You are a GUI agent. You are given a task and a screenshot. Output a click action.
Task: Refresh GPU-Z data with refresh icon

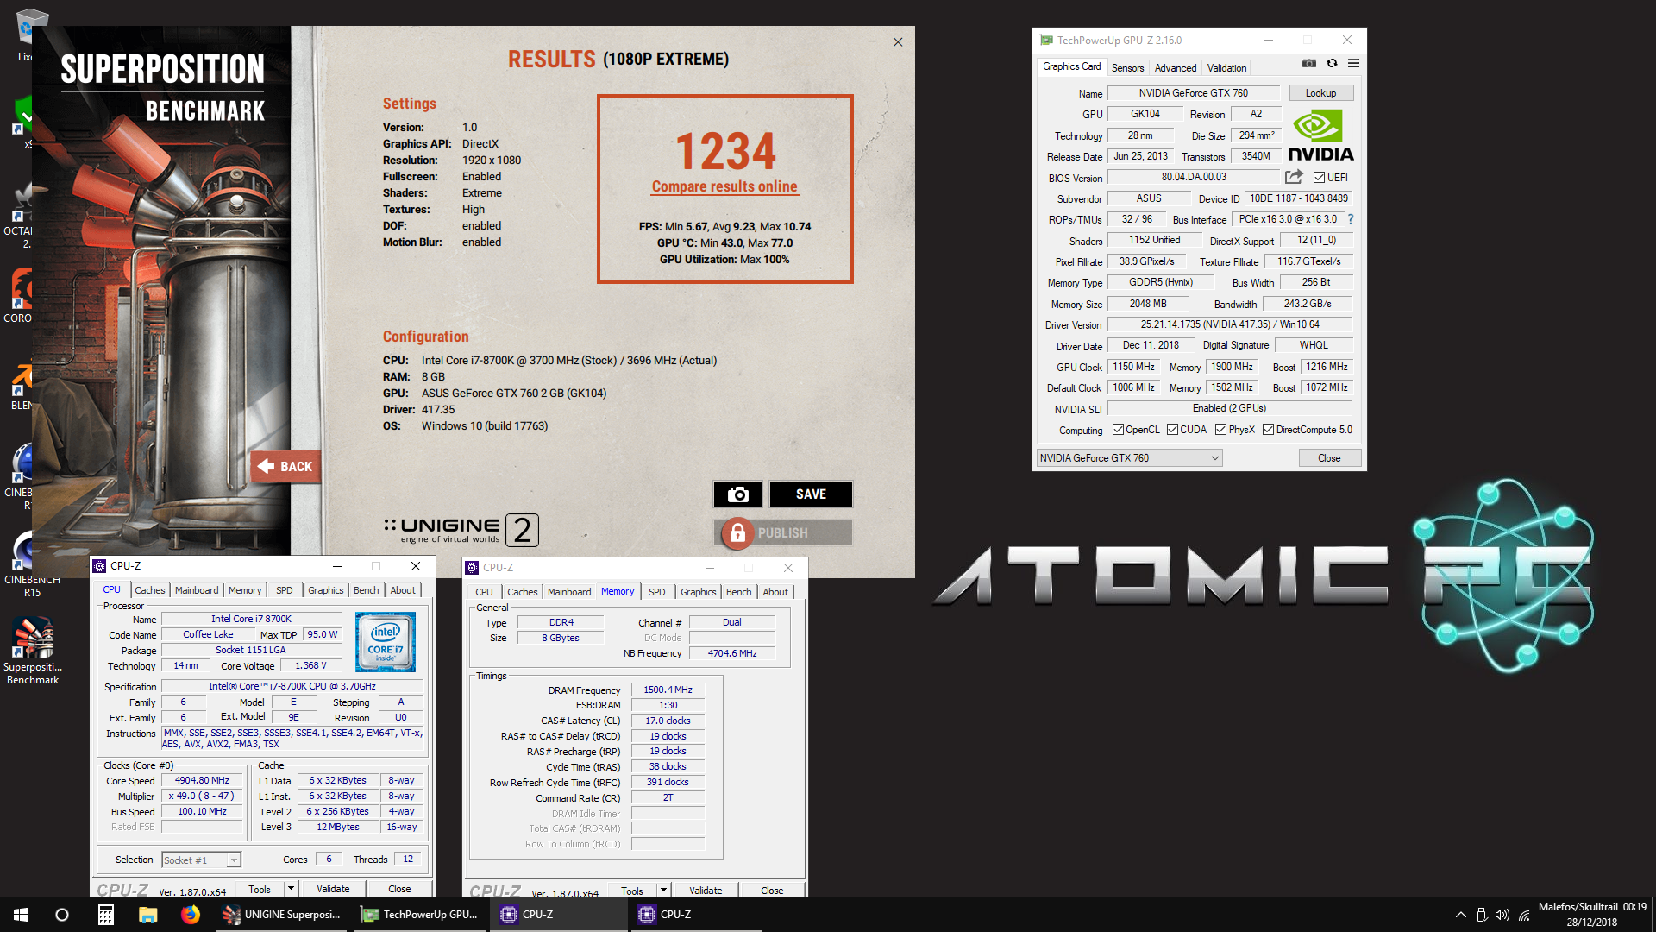pyautogui.click(x=1332, y=63)
